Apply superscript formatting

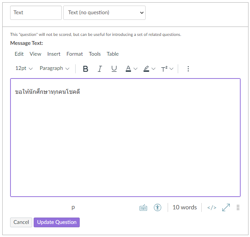pos(164,69)
